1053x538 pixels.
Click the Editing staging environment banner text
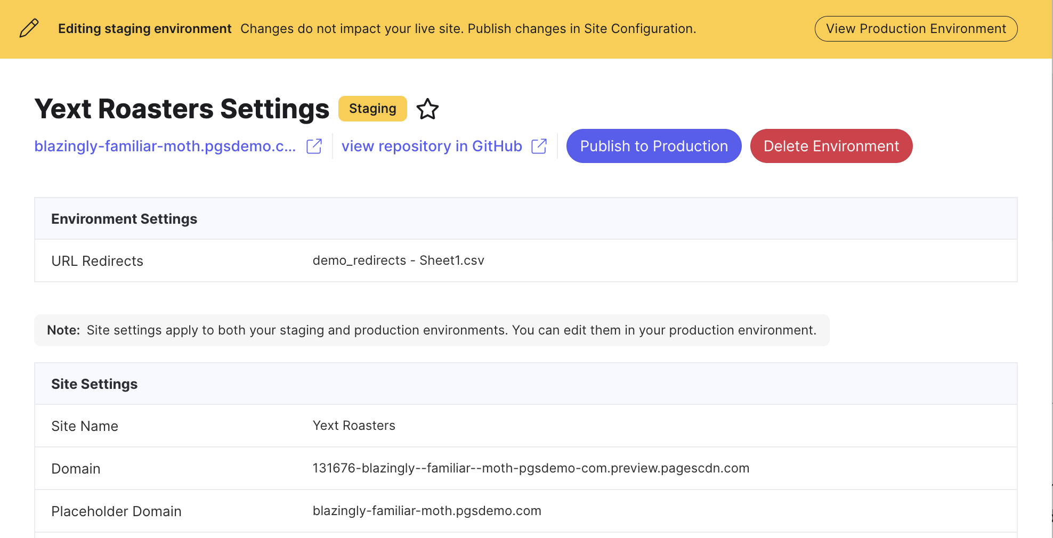[144, 29]
